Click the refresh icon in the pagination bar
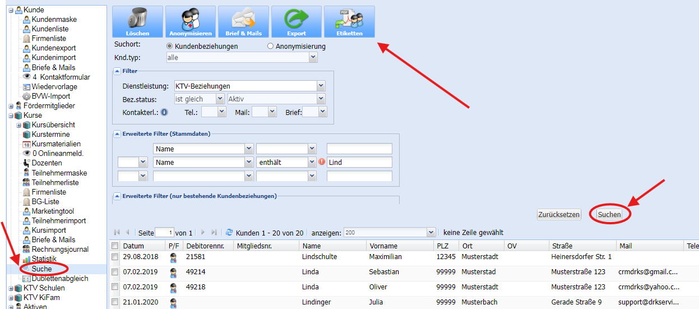 point(229,232)
